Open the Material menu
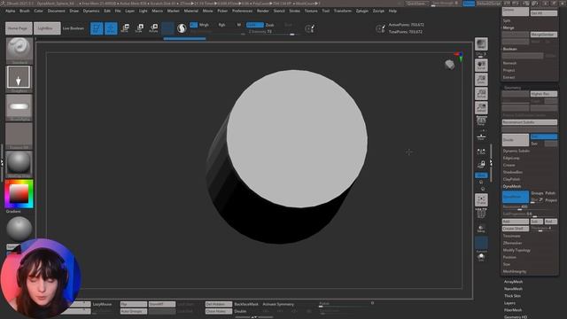This screenshot has width=567, height=319. click(x=191, y=11)
